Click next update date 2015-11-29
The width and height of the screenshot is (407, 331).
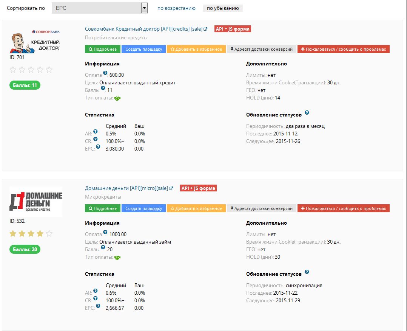click(x=288, y=300)
